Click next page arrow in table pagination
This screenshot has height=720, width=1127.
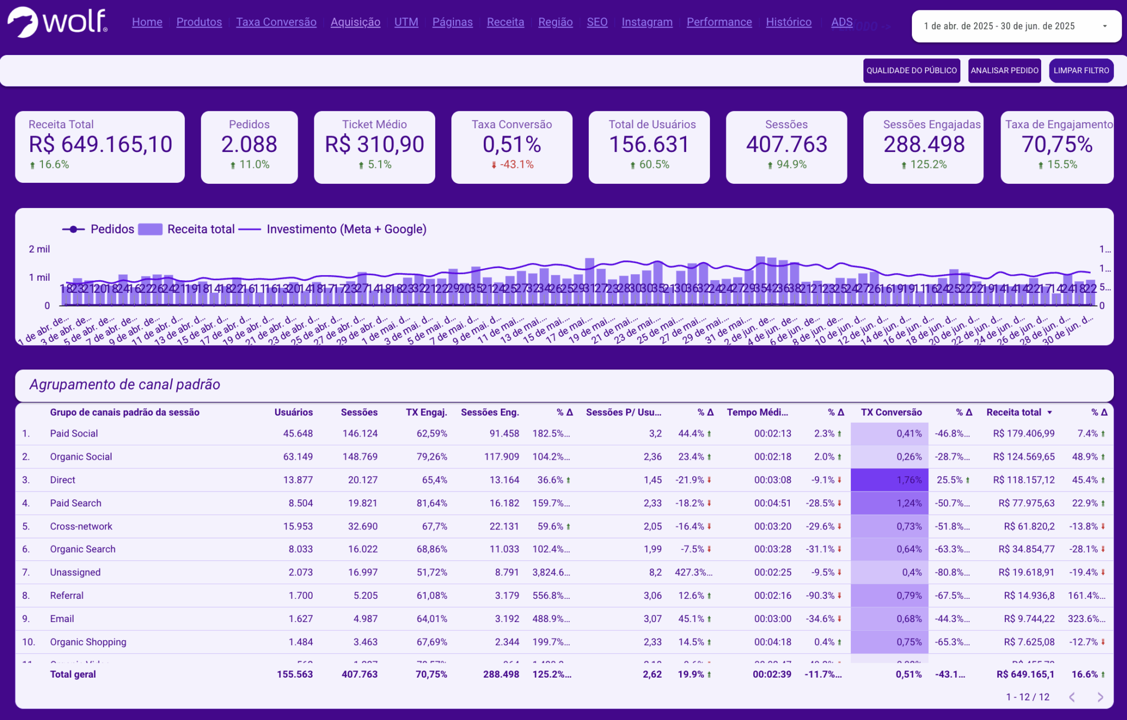(1100, 697)
